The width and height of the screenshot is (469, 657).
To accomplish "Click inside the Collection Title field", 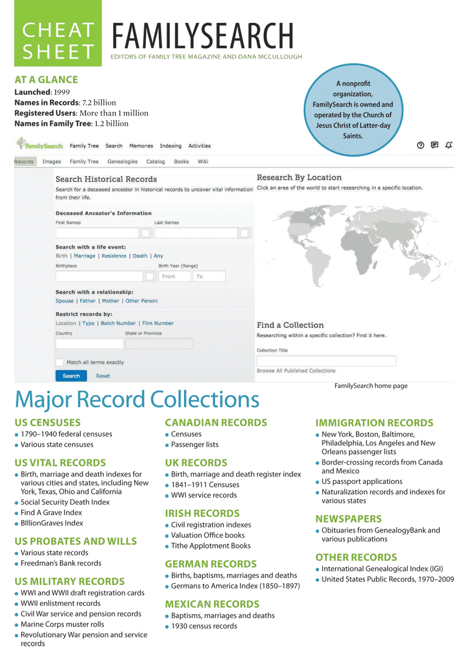I will point(325,360).
